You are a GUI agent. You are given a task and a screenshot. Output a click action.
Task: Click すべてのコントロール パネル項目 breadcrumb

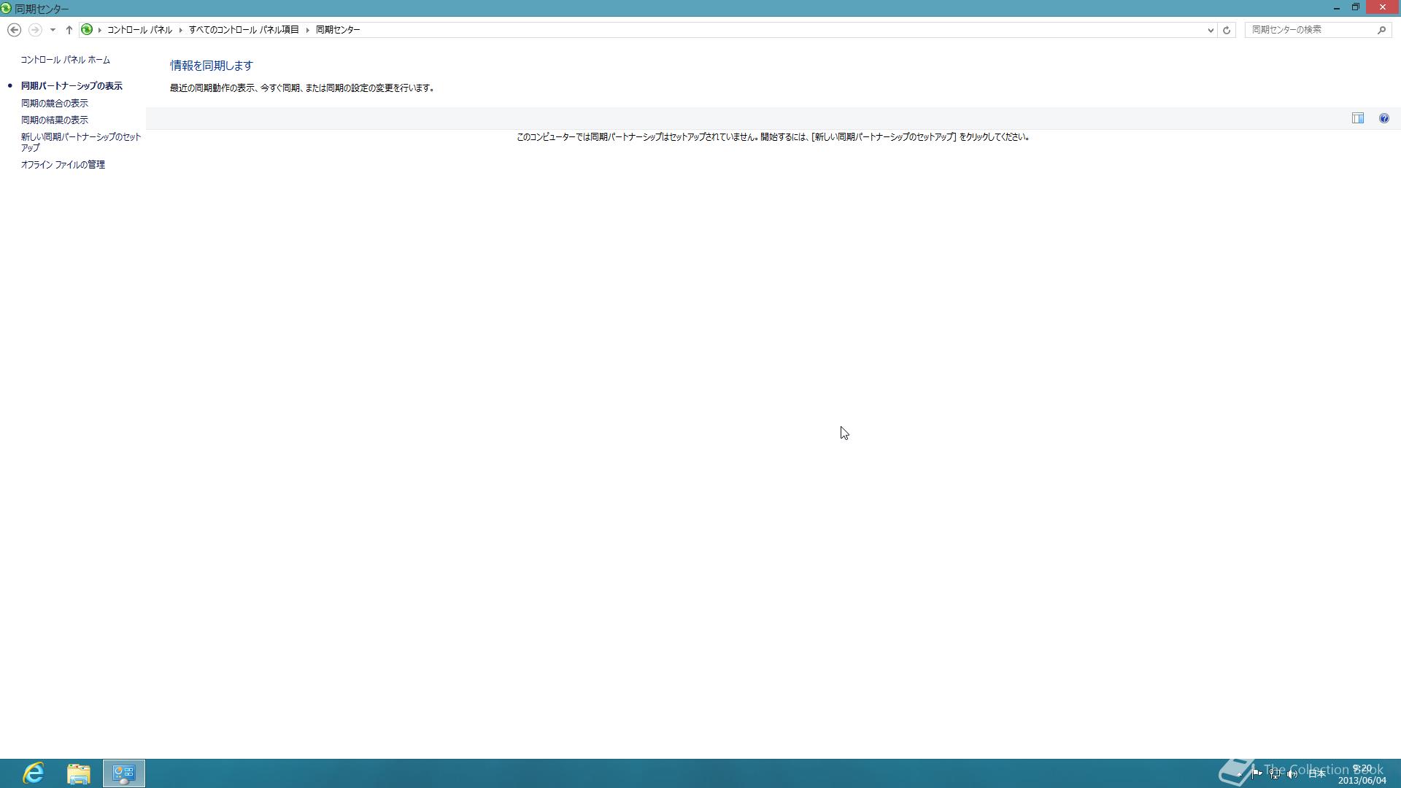click(244, 30)
